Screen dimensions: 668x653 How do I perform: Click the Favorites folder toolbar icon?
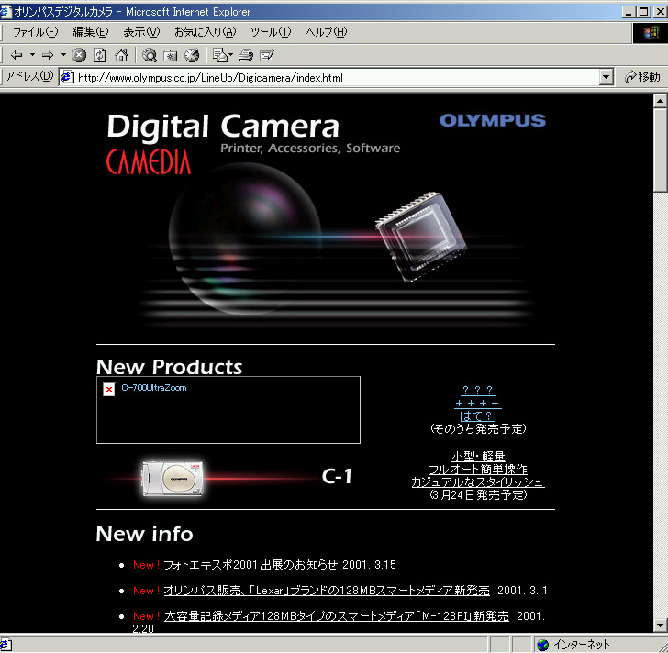pos(171,56)
